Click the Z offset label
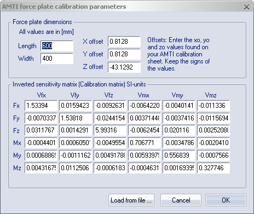The width and height of the screenshot is (254, 214). pos(93,67)
